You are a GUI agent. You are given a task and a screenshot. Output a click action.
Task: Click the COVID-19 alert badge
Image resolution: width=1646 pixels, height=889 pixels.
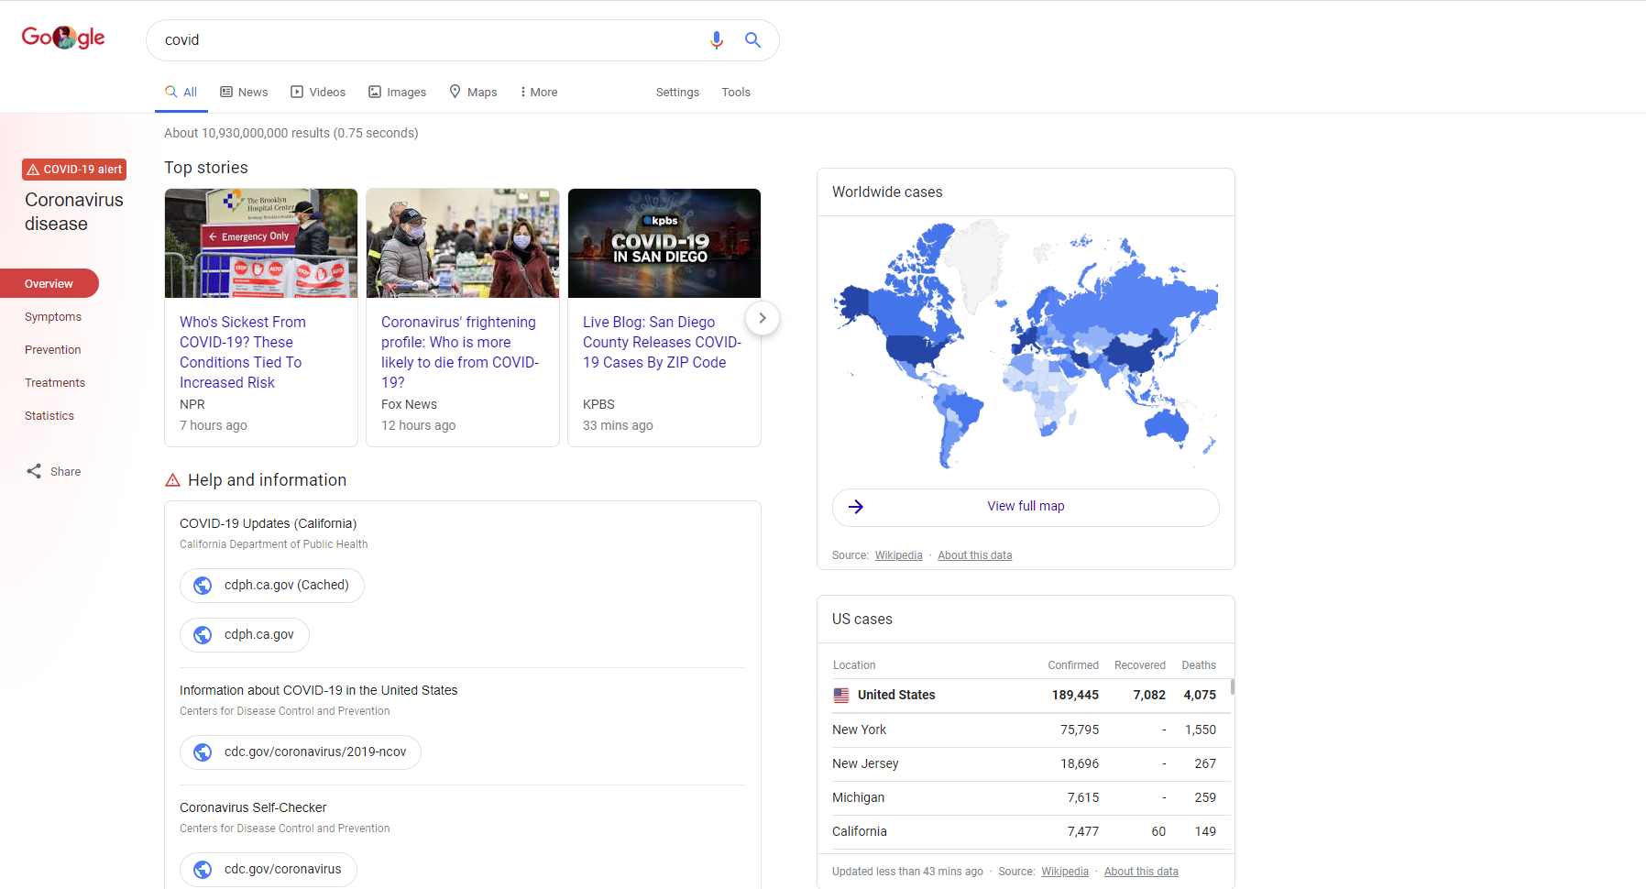pyautogui.click(x=74, y=170)
